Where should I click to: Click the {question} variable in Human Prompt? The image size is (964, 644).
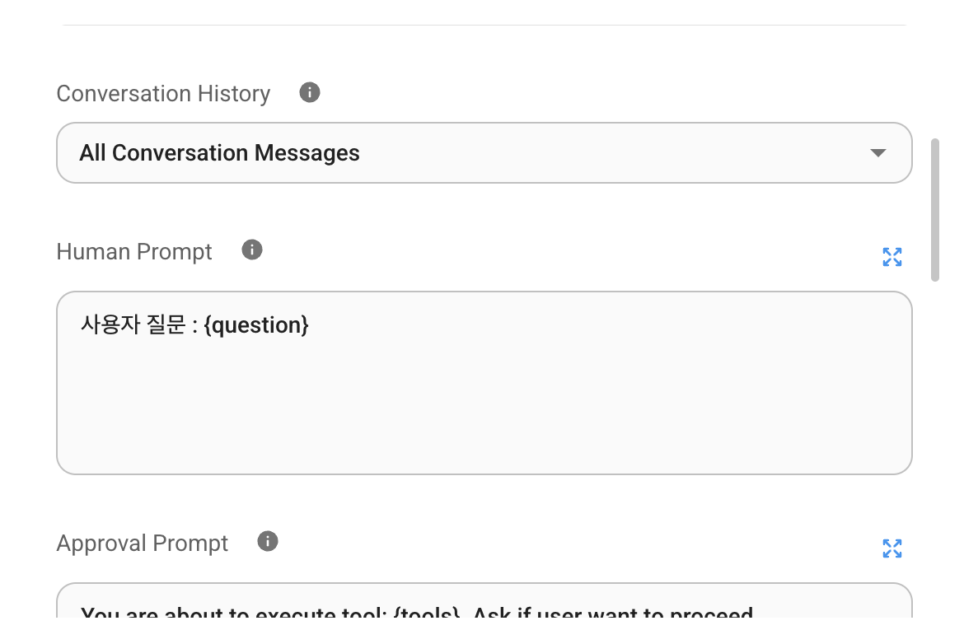256,325
